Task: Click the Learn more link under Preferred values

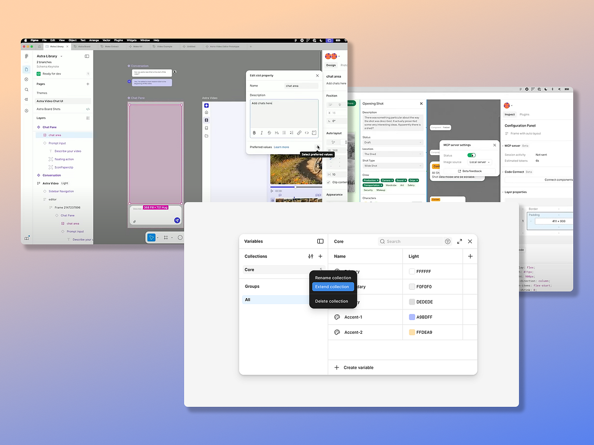Action: pyautogui.click(x=281, y=147)
